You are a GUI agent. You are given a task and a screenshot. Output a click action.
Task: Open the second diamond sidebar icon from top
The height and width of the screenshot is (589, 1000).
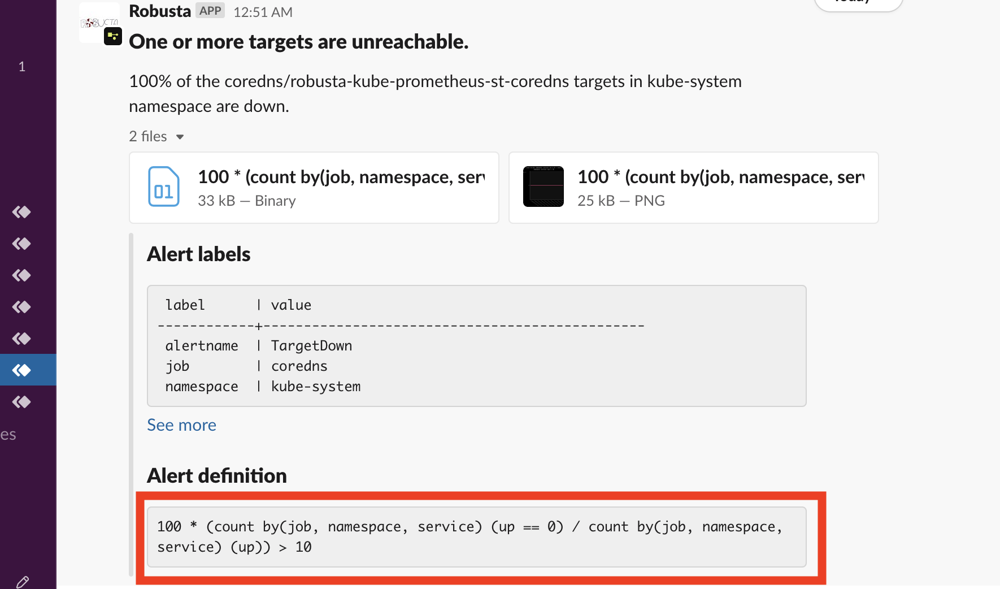click(x=22, y=244)
